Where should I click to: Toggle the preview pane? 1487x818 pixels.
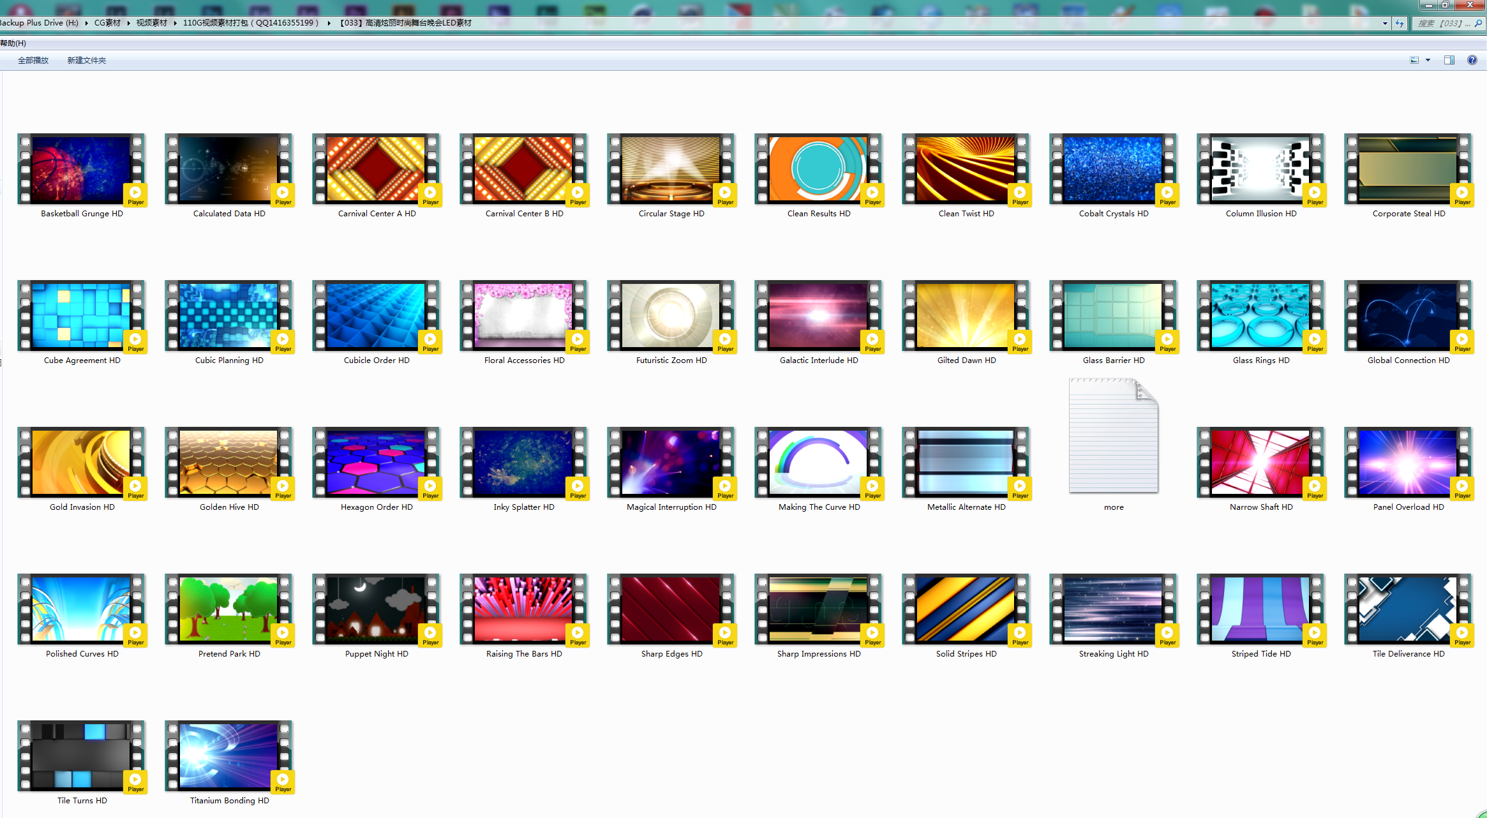click(x=1449, y=60)
